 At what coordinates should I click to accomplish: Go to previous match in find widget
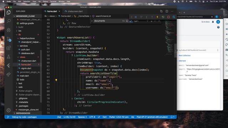(147, 21)
